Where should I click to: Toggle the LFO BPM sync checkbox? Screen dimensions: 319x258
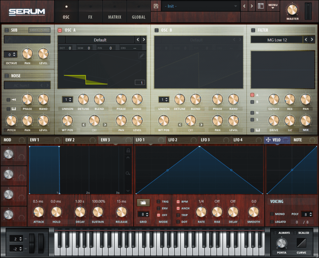(x=178, y=202)
